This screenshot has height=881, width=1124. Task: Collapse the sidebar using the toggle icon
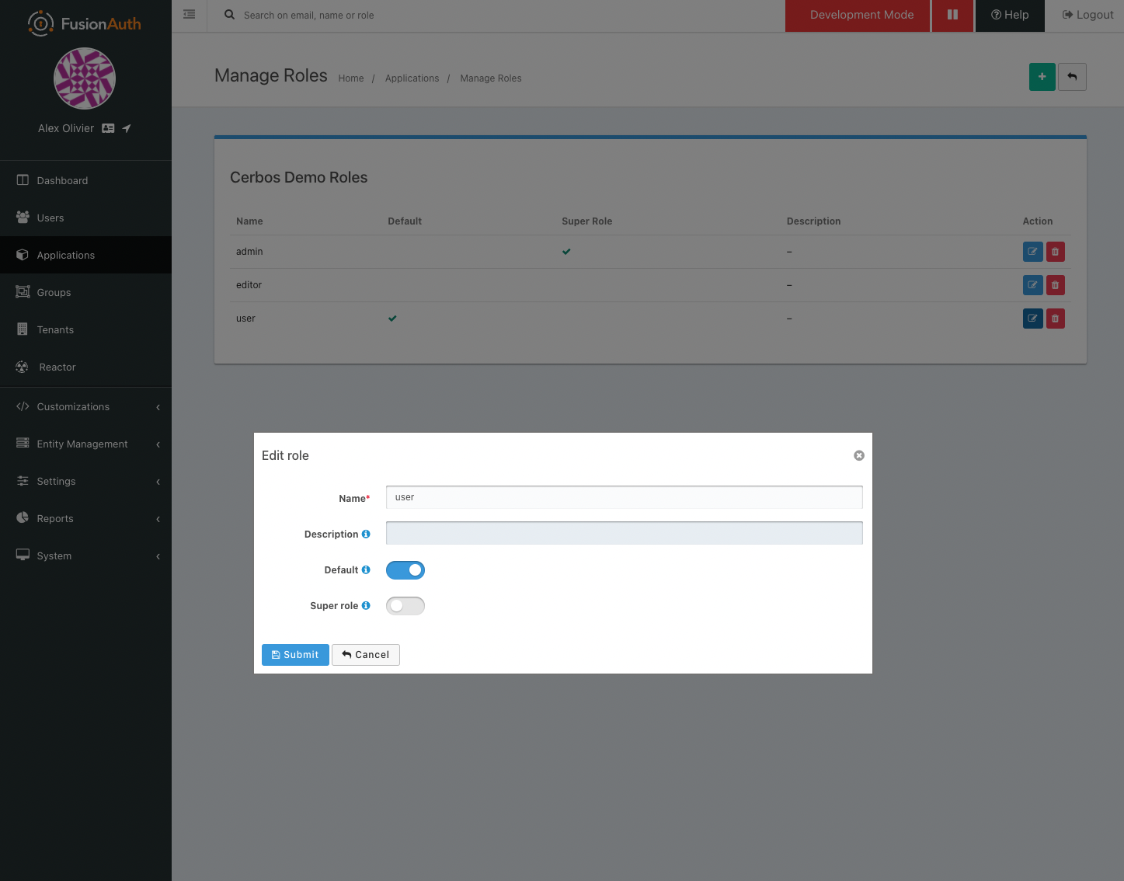tap(188, 14)
